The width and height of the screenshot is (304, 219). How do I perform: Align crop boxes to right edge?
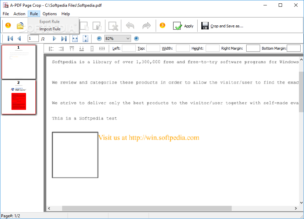coord(61,49)
